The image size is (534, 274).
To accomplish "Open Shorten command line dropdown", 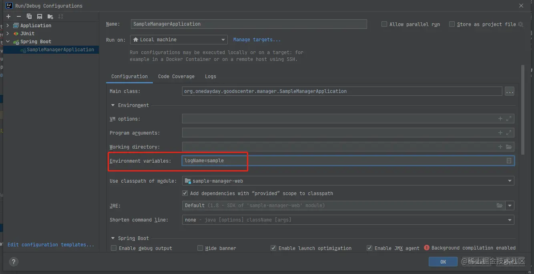I will [348, 220].
